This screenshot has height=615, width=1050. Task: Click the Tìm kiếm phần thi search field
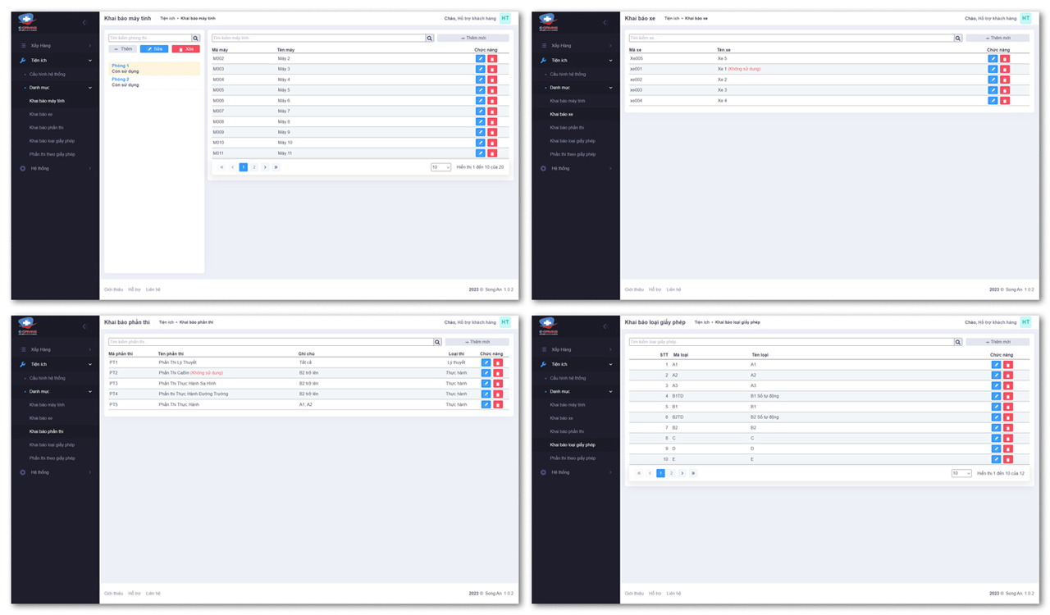point(271,342)
